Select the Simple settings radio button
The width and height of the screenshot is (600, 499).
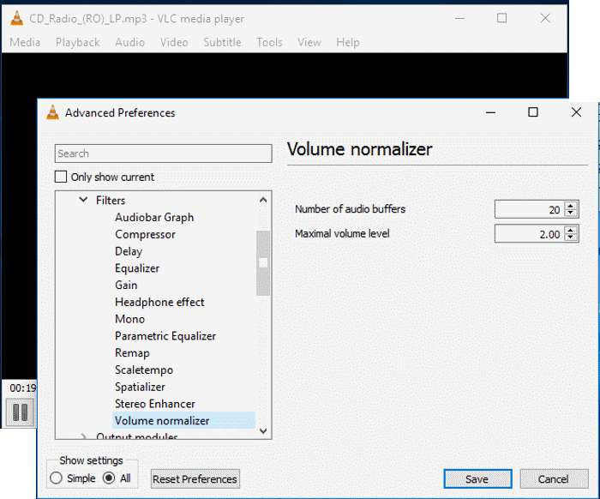point(57,478)
